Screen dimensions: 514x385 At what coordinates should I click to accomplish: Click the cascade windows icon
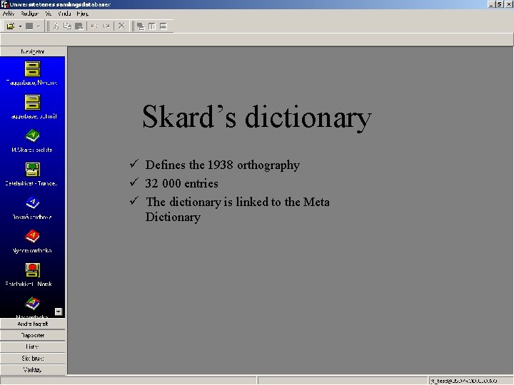coord(141,26)
